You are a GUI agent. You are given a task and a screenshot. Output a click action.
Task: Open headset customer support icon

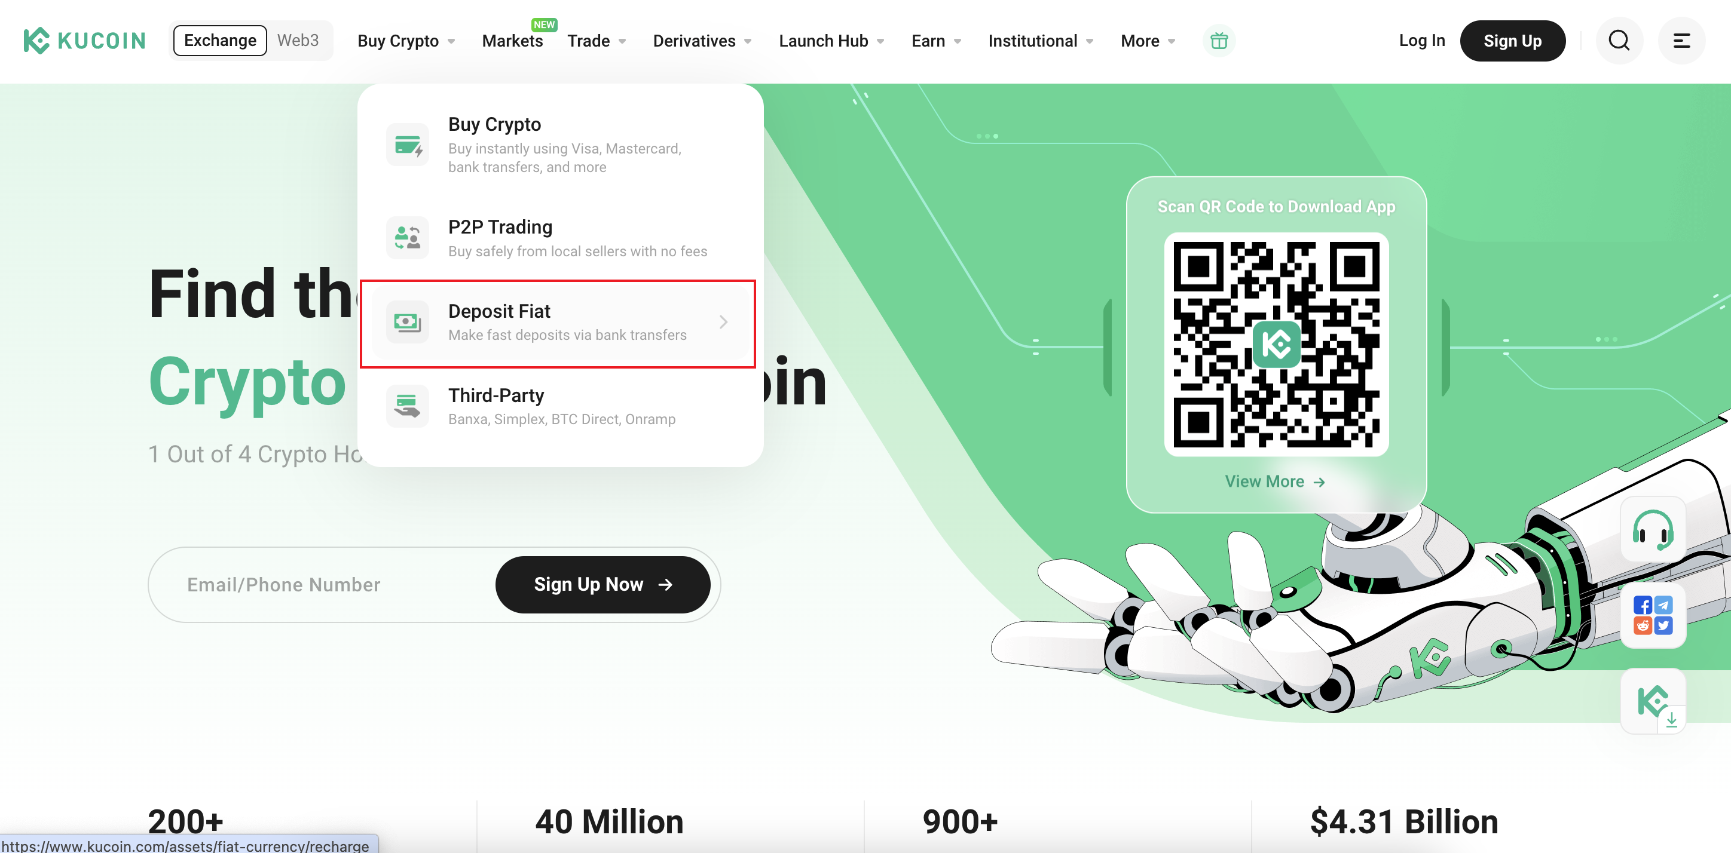click(x=1652, y=529)
